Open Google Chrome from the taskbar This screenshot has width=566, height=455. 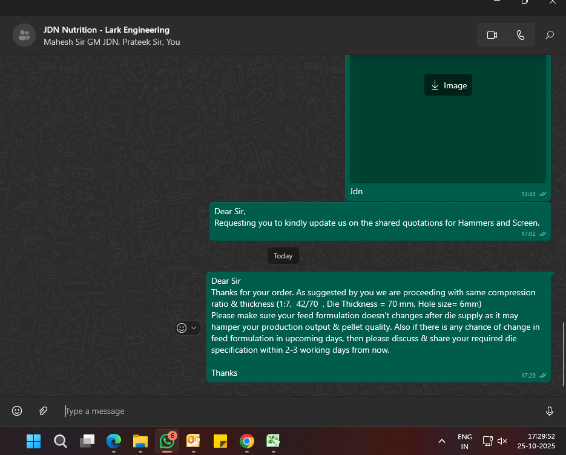(246, 441)
